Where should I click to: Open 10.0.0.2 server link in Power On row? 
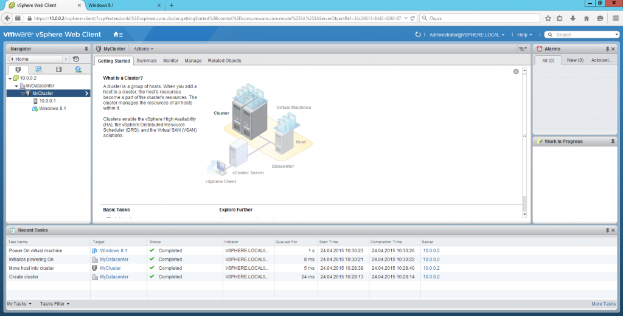point(431,251)
